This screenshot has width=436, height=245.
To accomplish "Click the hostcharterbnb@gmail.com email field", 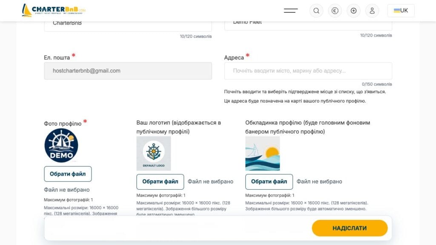I will 128,71.
